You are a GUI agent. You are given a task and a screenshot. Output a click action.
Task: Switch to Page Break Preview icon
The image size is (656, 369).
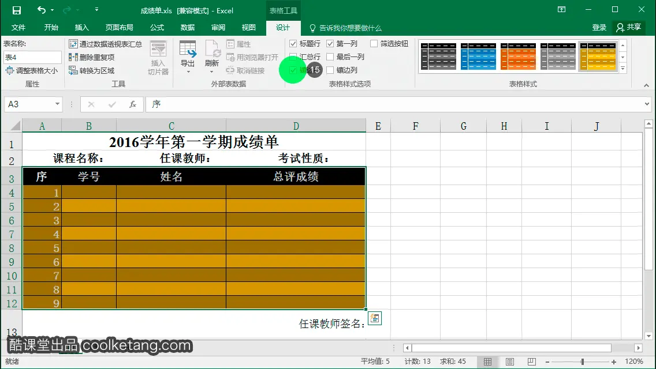(x=531, y=362)
